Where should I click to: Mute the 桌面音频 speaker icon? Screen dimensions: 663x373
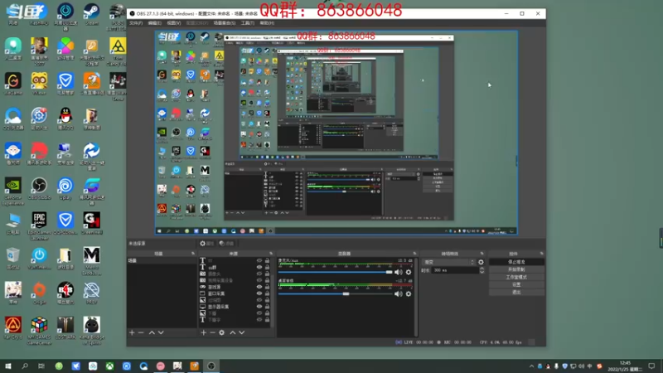(399, 294)
